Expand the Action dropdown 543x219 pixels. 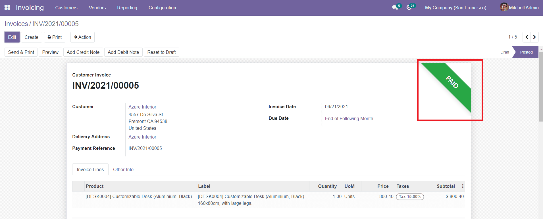coord(82,37)
